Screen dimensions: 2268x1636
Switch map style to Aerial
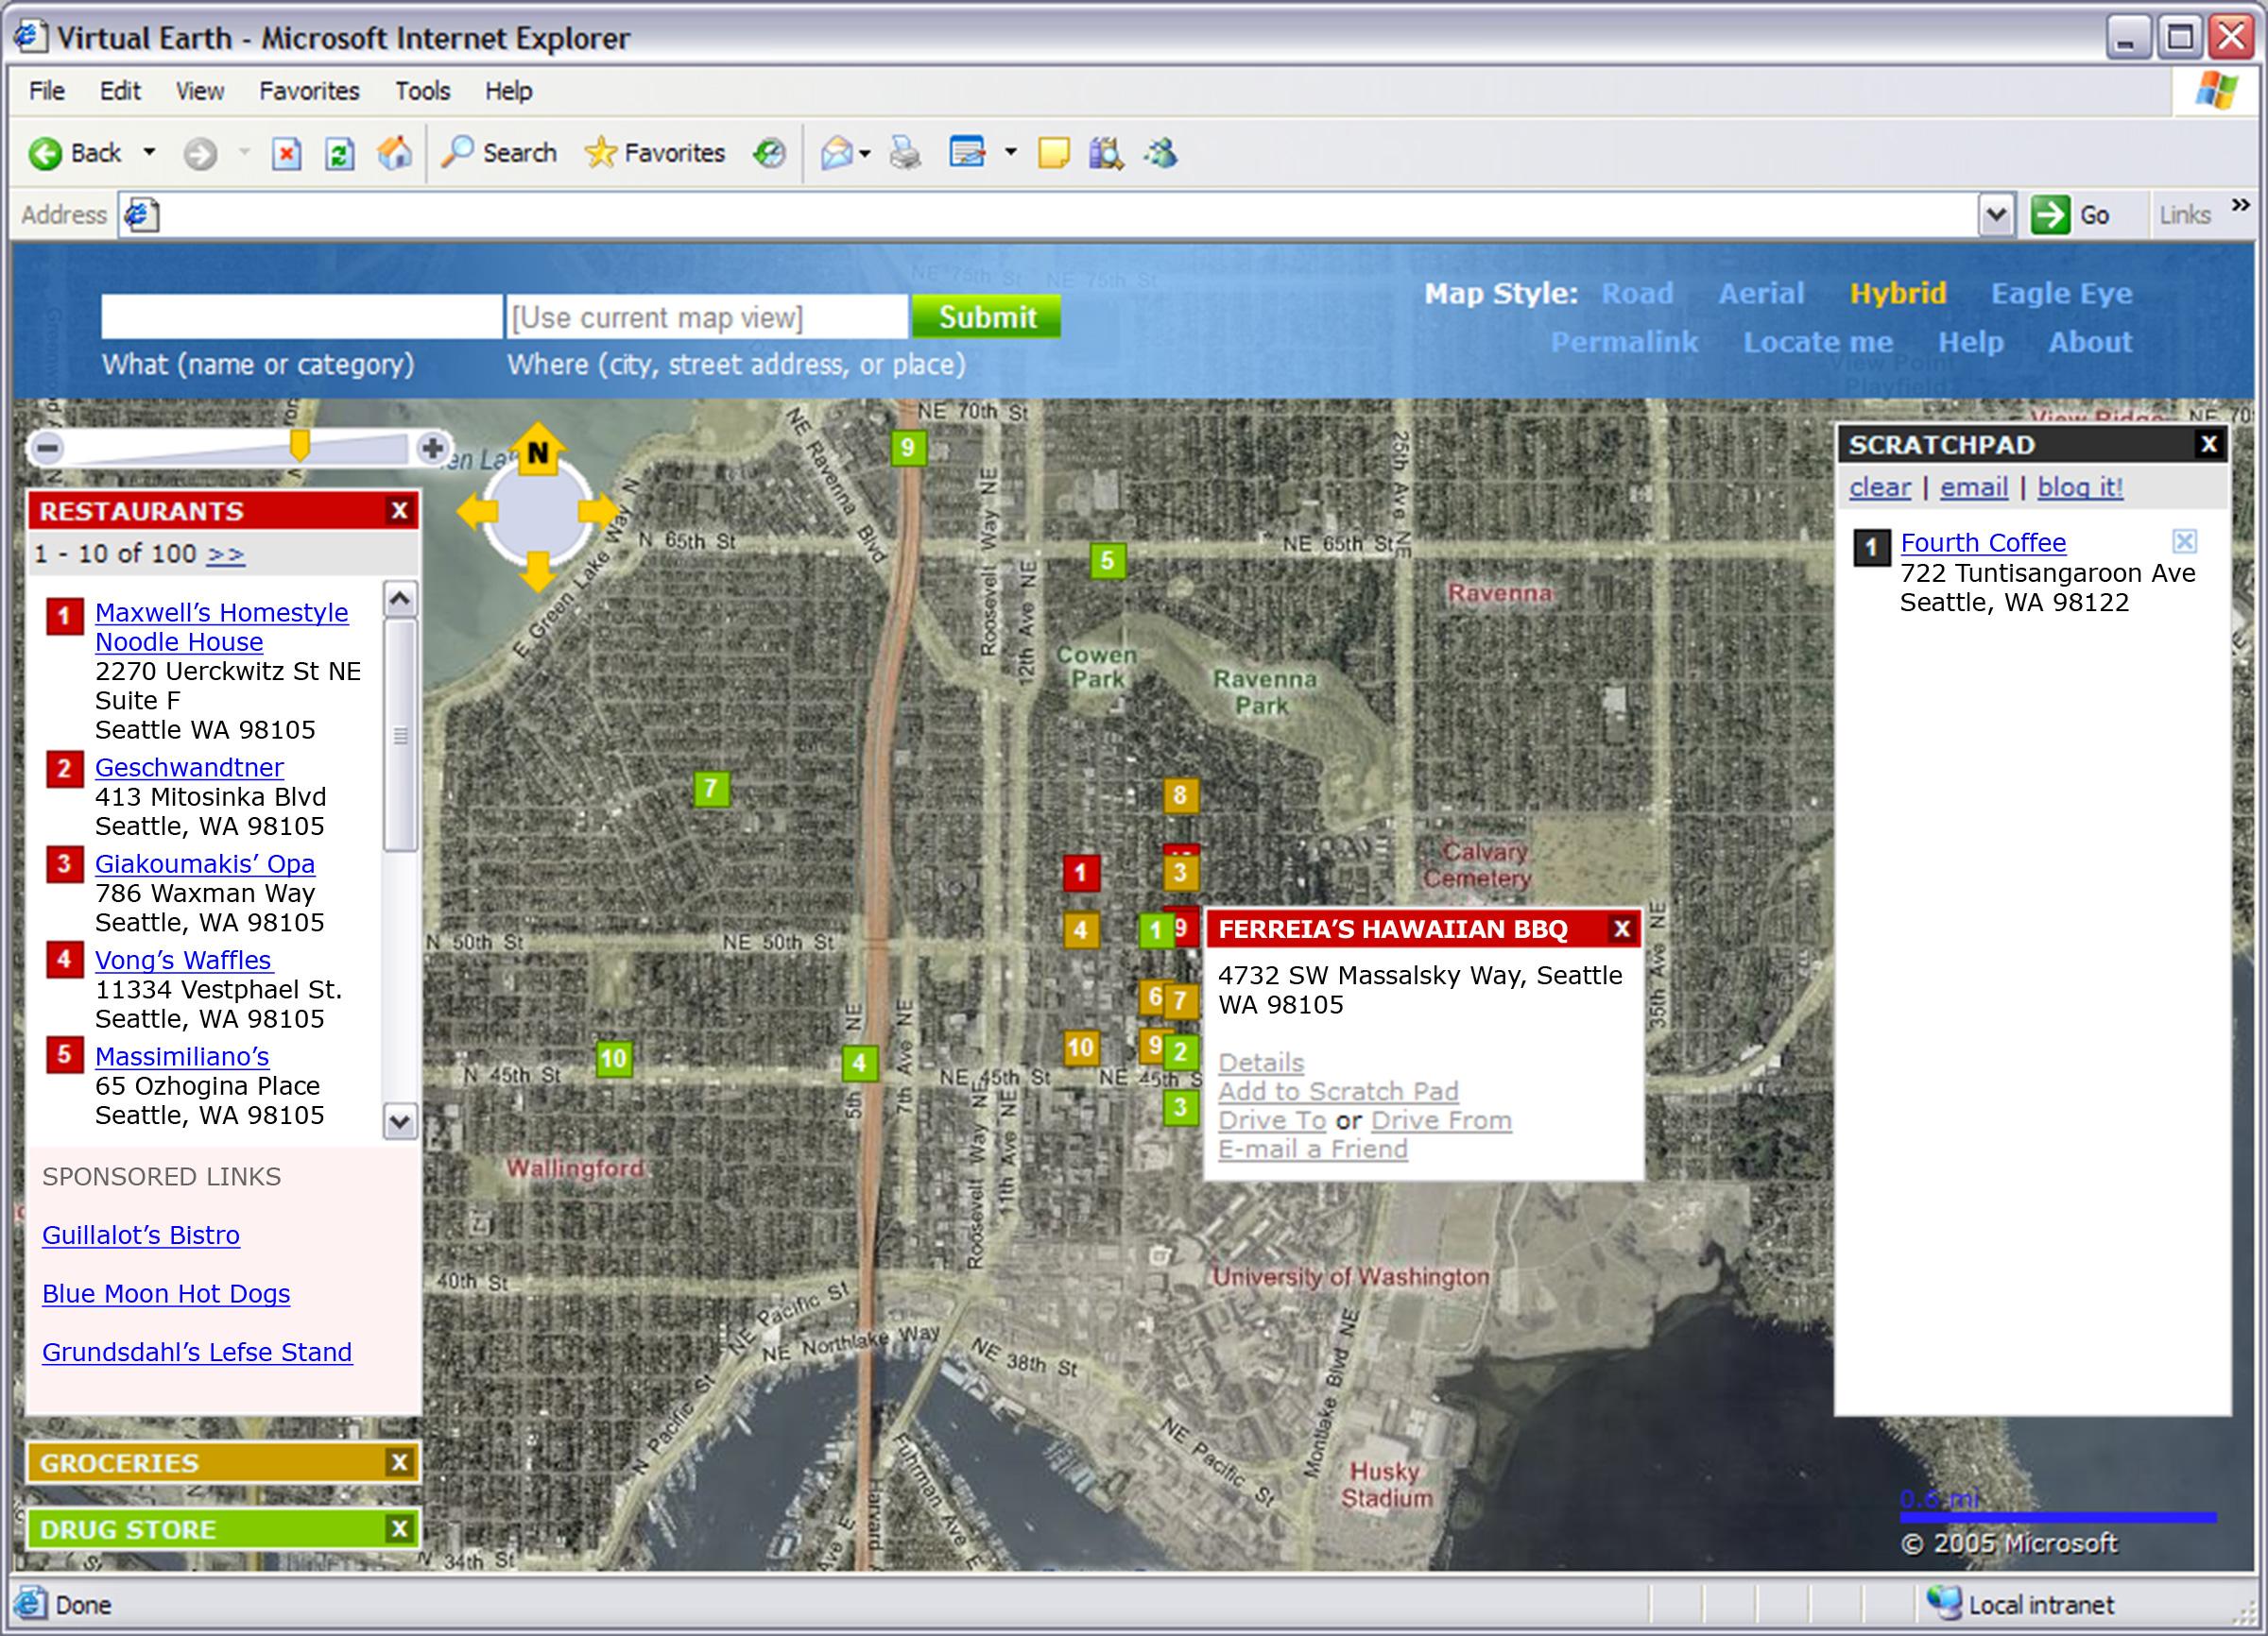[x=1761, y=293]
